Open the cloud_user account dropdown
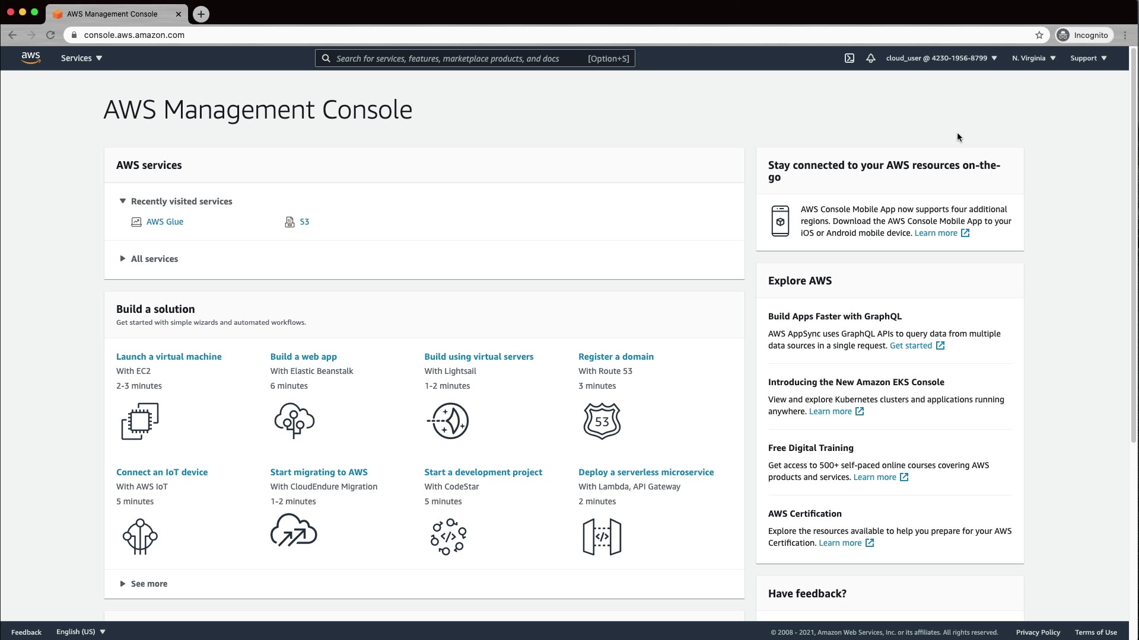The height and width of the screenshot is (640, 1139). (941, 58)
